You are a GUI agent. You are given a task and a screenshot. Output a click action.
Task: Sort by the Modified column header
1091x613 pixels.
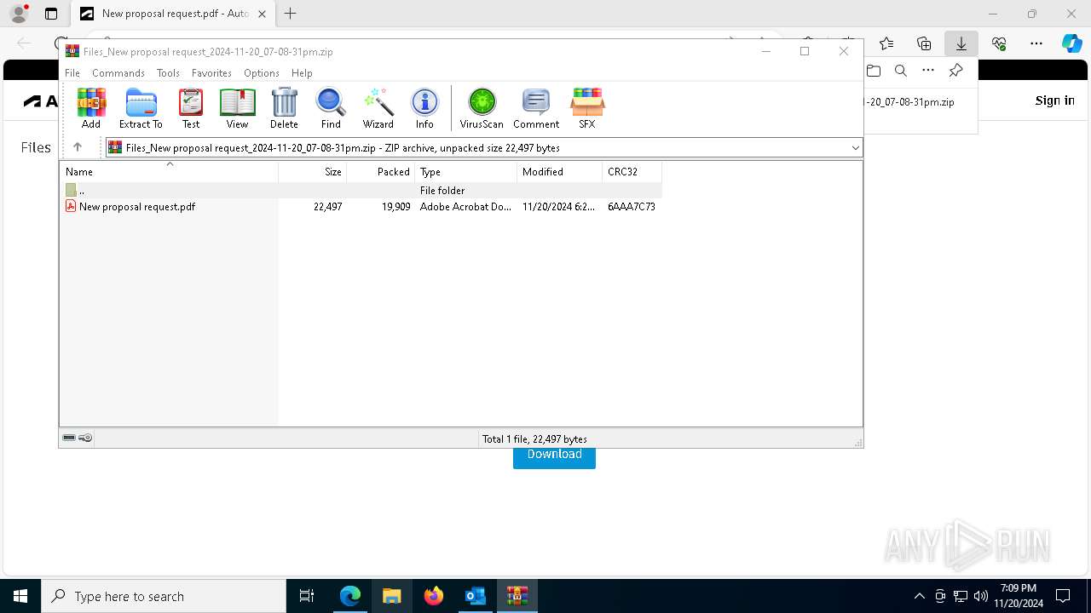(560, 171)
